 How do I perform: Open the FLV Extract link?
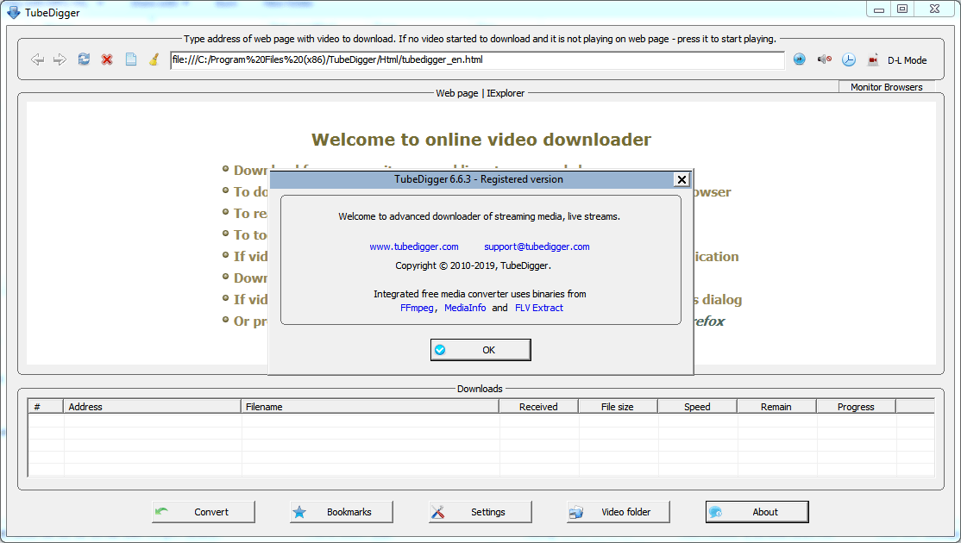coord(538,308)
